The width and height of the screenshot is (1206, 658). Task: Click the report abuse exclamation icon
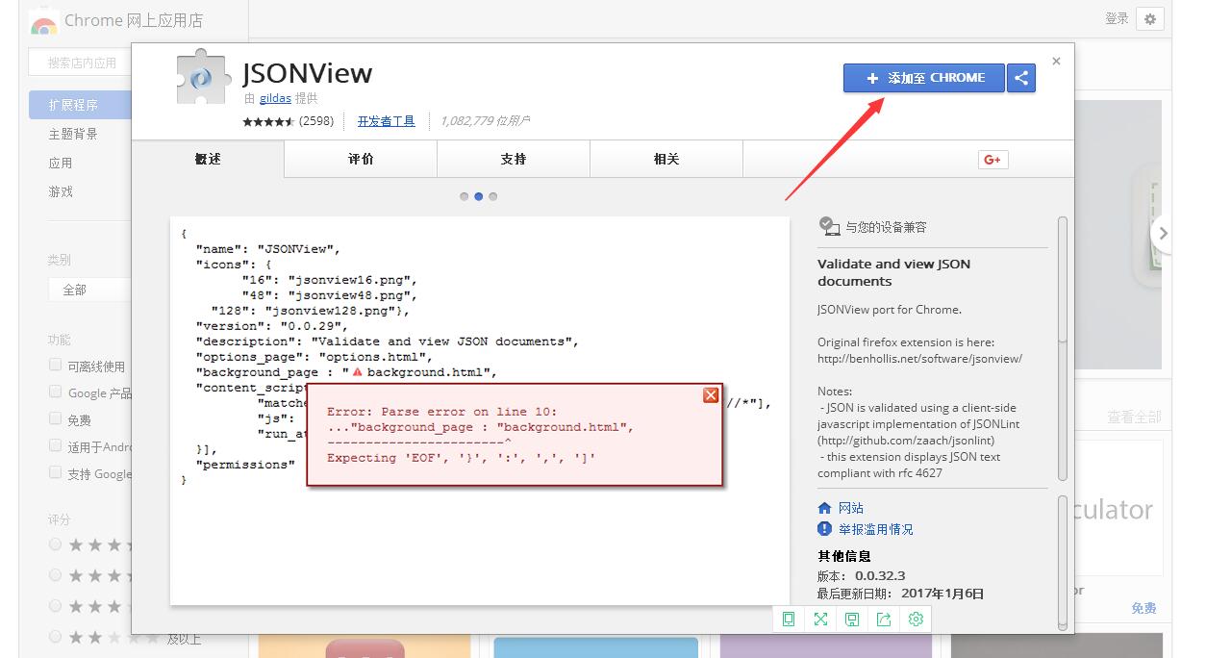tap(824, 529)
